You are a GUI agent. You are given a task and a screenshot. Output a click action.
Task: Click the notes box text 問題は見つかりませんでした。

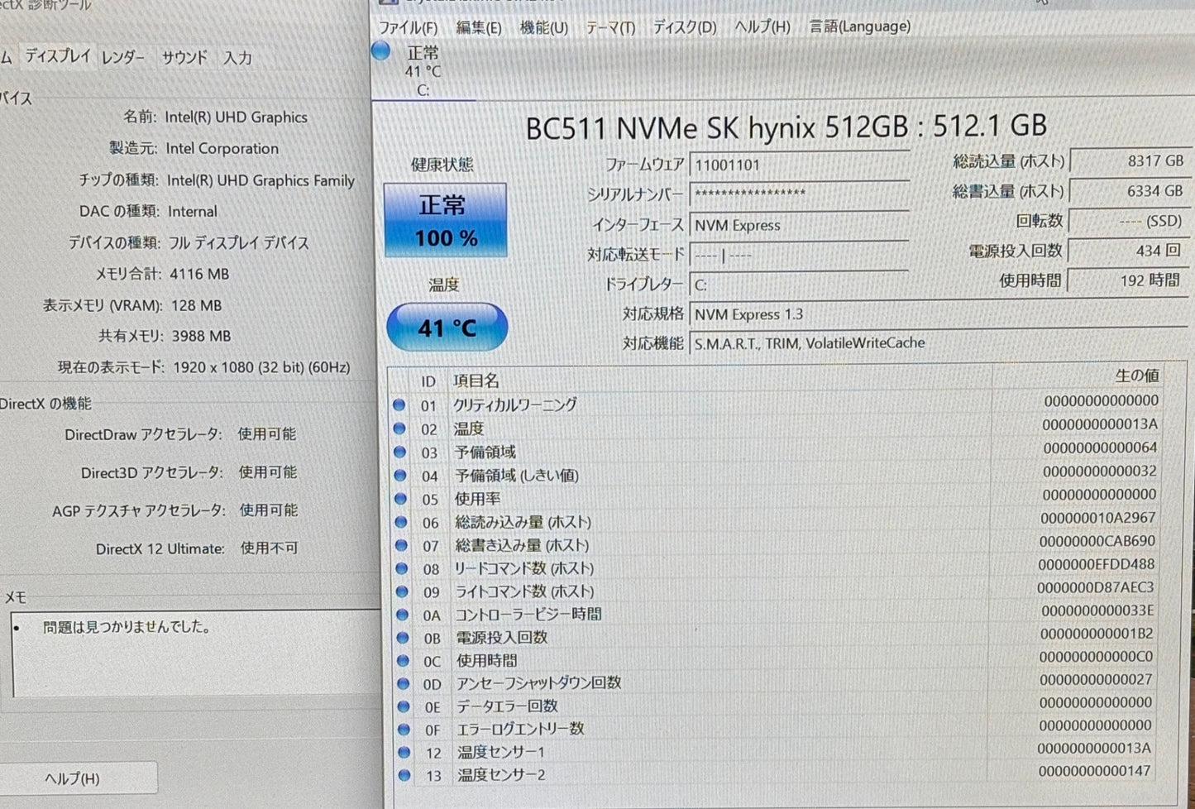(127, 627)
